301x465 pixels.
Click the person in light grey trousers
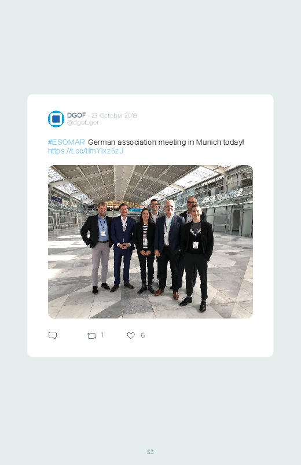click(x=98, y=248)
